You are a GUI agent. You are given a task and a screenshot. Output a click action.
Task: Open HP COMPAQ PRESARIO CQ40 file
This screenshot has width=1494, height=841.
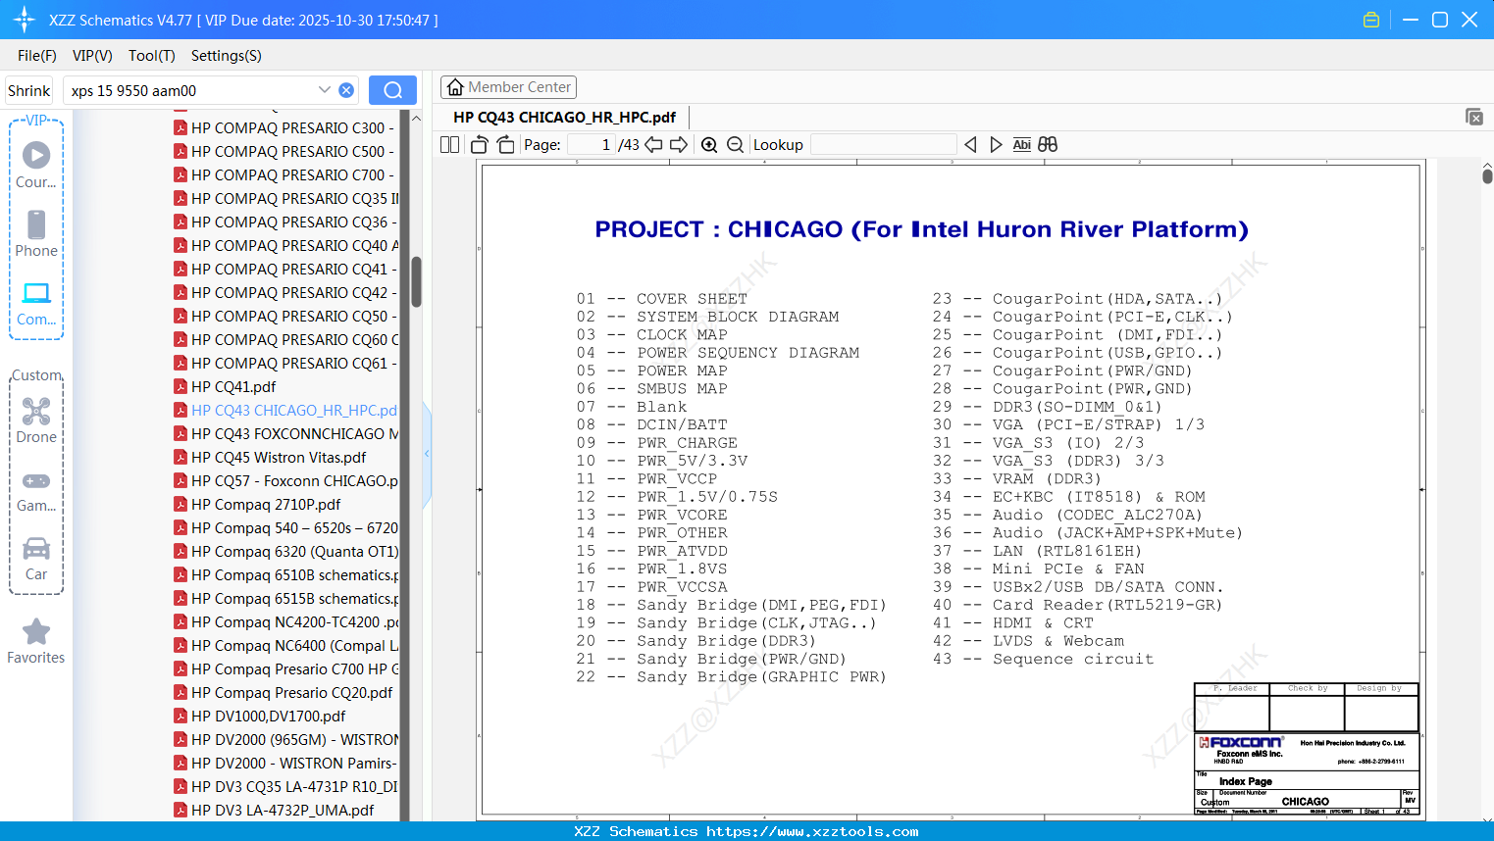point(285,245)
